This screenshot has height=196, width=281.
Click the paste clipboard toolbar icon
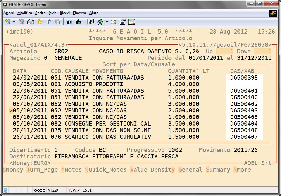57,22
